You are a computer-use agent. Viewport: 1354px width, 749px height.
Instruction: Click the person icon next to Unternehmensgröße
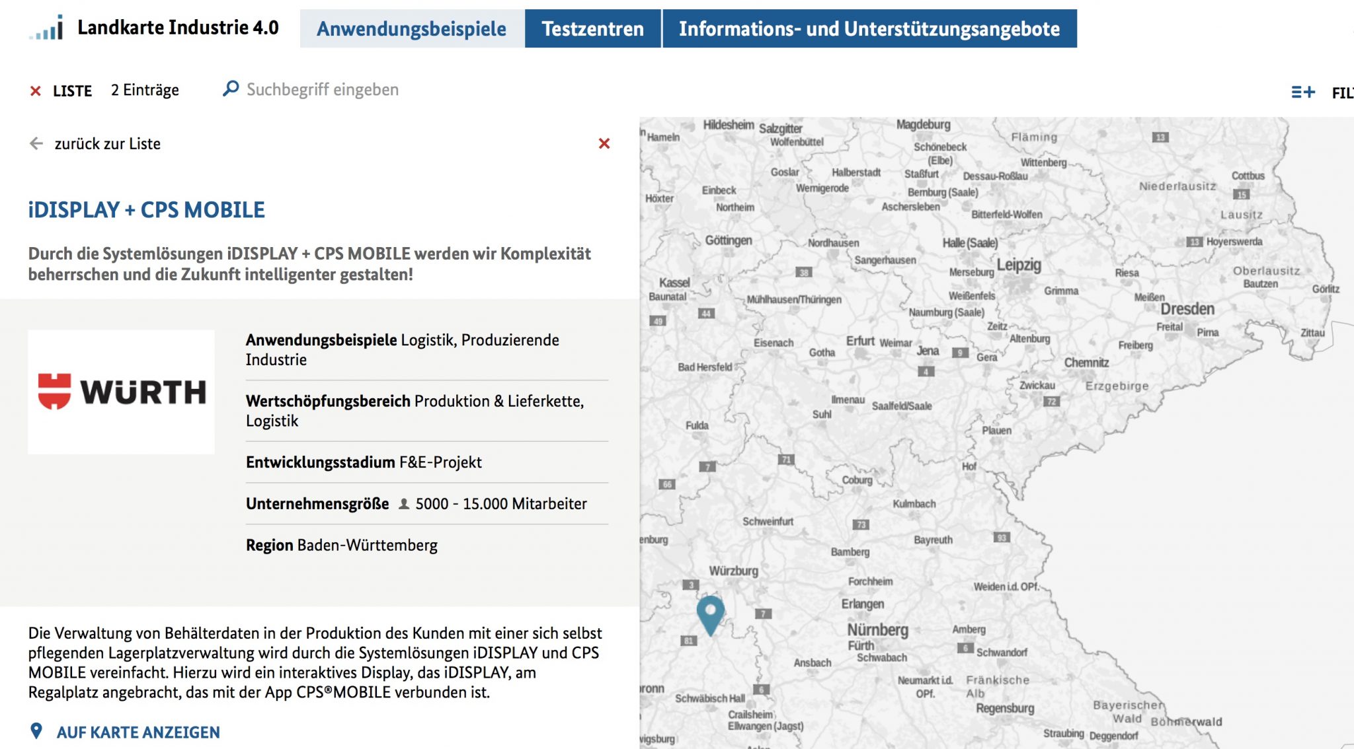pos(404,504)
